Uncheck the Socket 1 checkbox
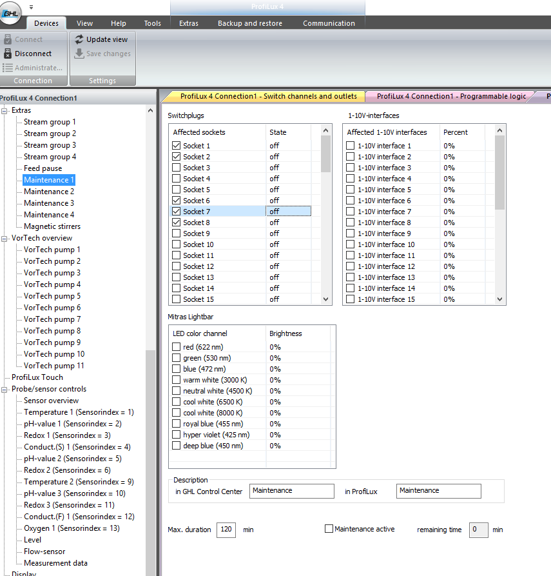The height and width of the screenshot is (576, 551). click(176, 146)
